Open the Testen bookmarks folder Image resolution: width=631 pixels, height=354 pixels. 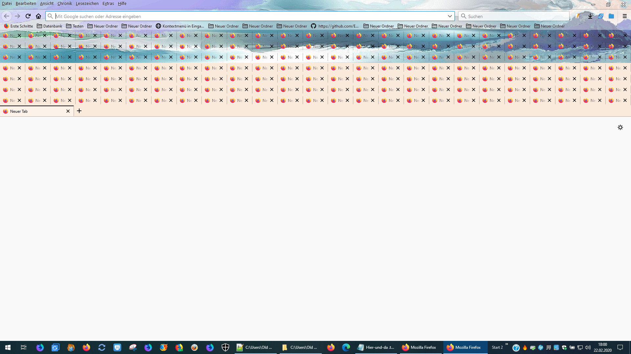click(75, 26)
